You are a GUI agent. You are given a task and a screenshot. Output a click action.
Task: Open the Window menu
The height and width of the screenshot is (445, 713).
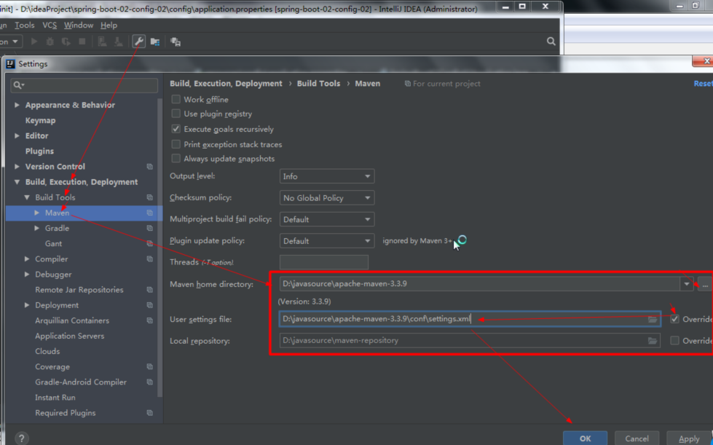[78, 25]
